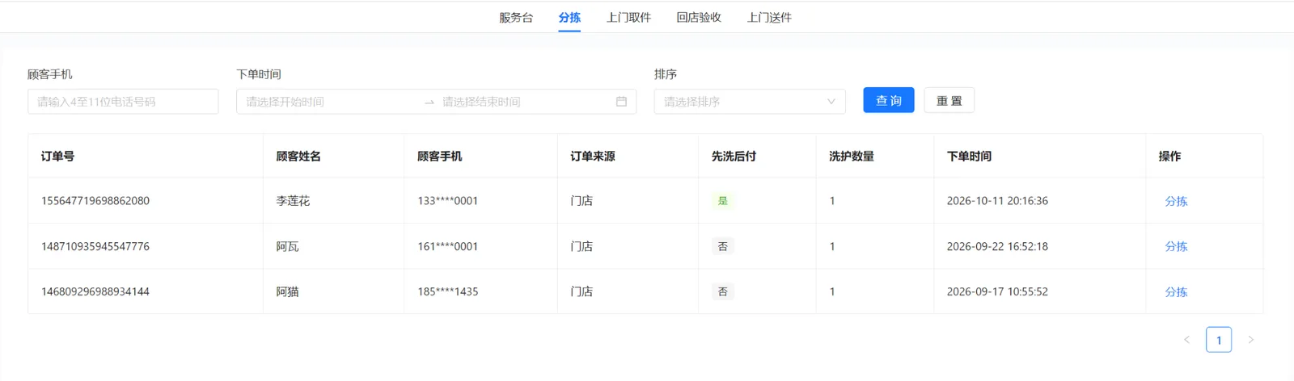Viewport: 1294px width, 381px height.
Task: Click 否 tag in 阿瓦 row
Action: (x=723, y=246)
